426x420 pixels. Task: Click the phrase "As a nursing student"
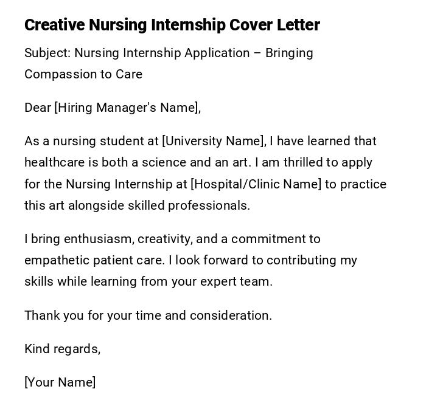(80, 141)
